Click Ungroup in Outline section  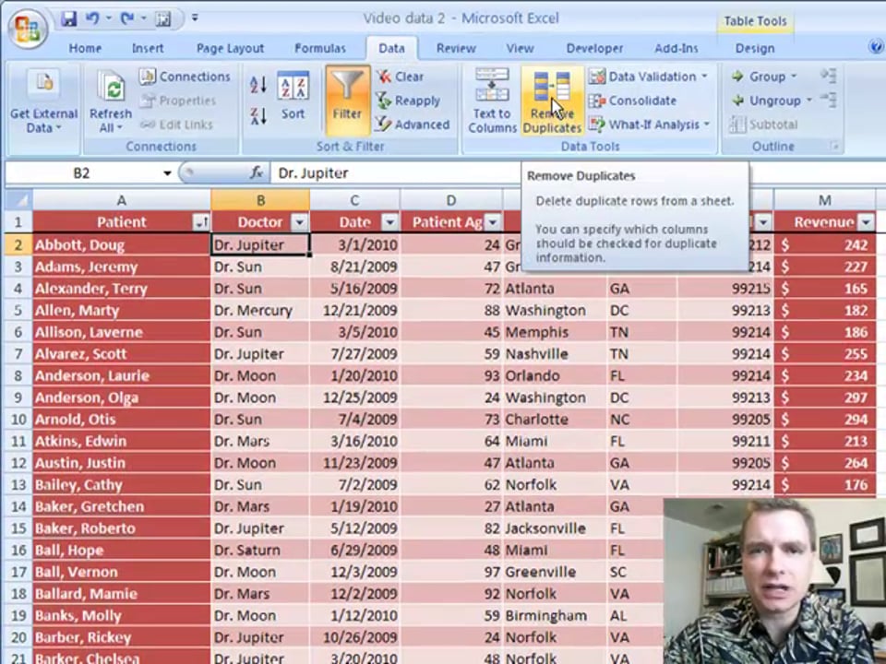point(771,101)
